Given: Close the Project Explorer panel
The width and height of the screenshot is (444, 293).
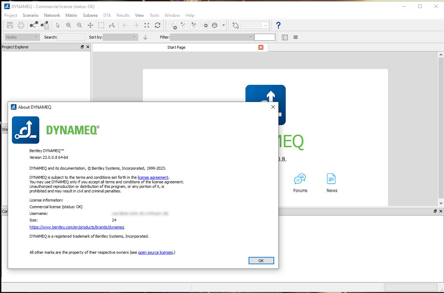Looking at the screenshot, I should click(x=88, y=47).
